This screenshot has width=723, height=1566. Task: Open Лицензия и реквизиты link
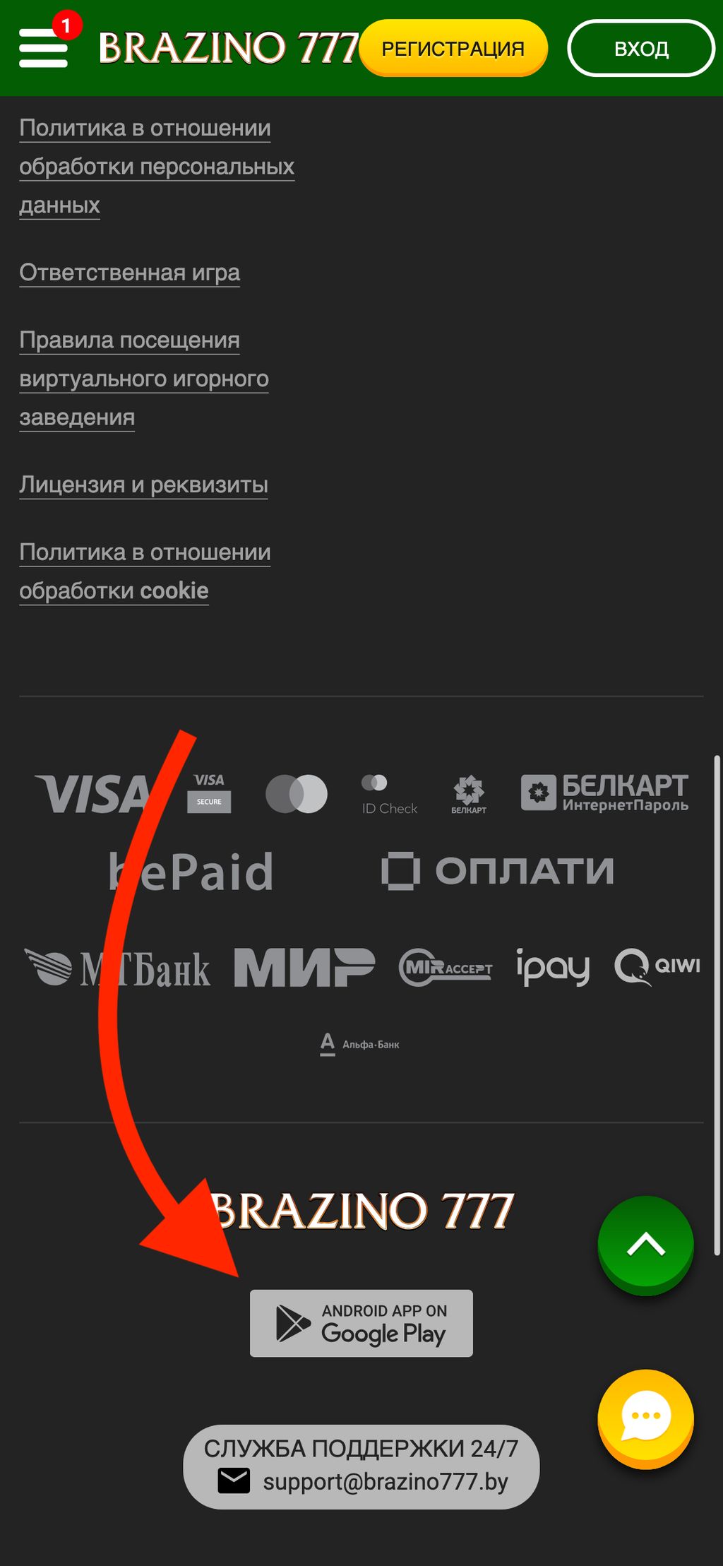tap(144, 485)
